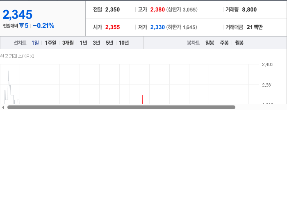Click the 고가 value 2,380
The image size is (287, 201).
157,9
